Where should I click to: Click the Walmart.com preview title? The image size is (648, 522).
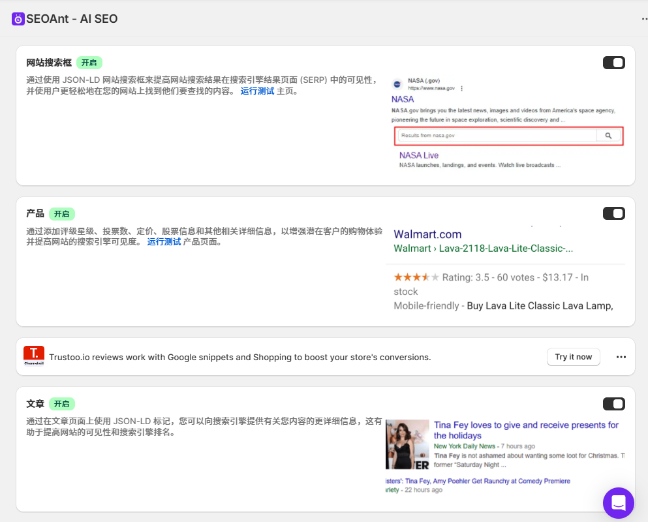(427, 234)
